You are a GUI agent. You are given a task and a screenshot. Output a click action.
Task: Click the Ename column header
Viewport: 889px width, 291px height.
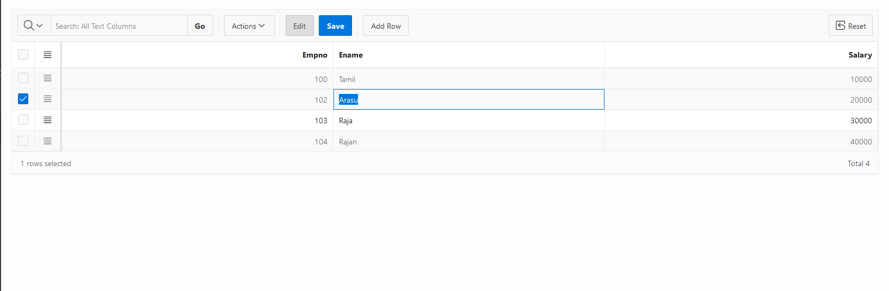pyautogui.click(x=351, y=55)
